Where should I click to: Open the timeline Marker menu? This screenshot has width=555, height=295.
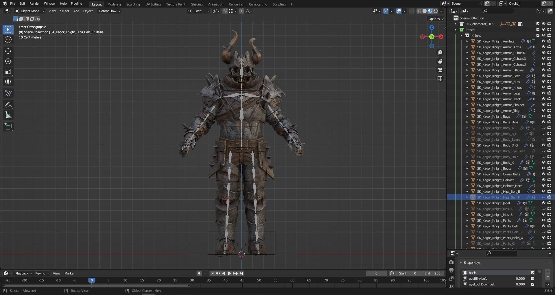click(x=69, y=273)
